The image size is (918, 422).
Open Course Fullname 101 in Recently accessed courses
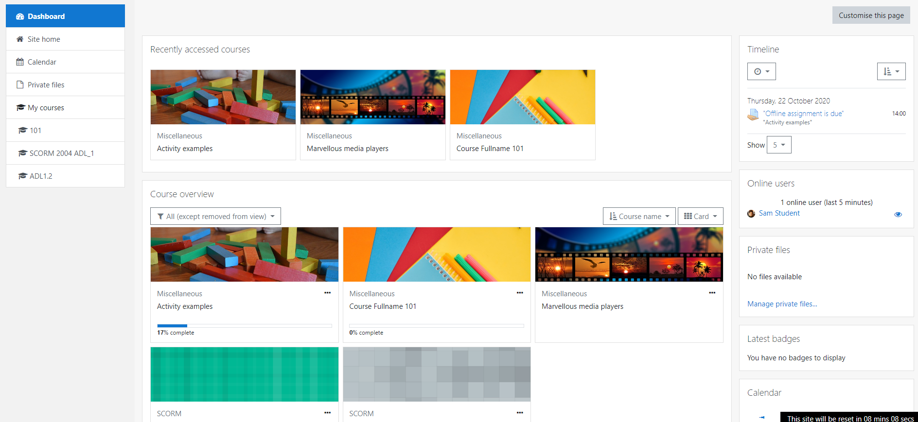(x=490, y=149)
